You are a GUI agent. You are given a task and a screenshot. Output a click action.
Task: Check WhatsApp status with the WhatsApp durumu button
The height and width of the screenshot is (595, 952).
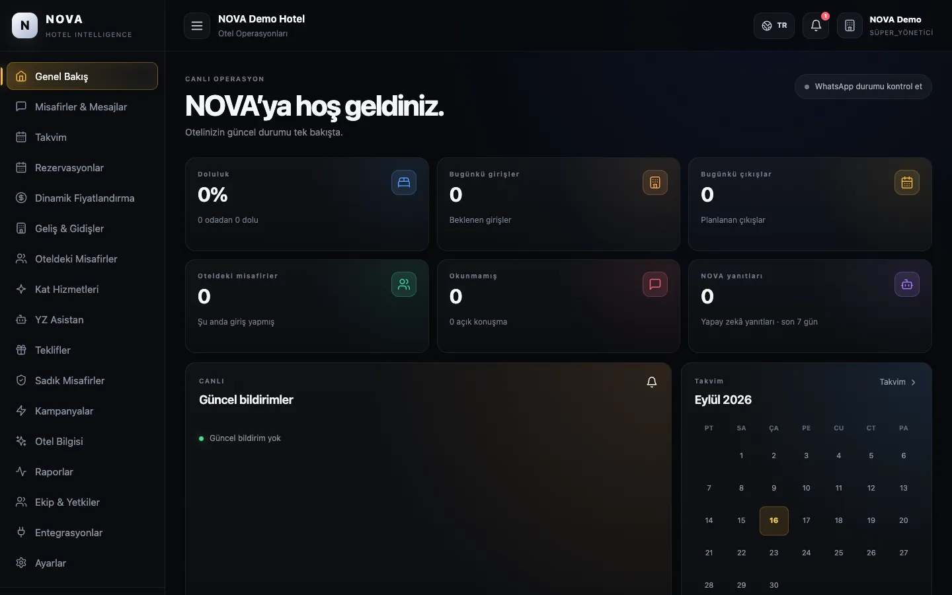click(863, 87)
